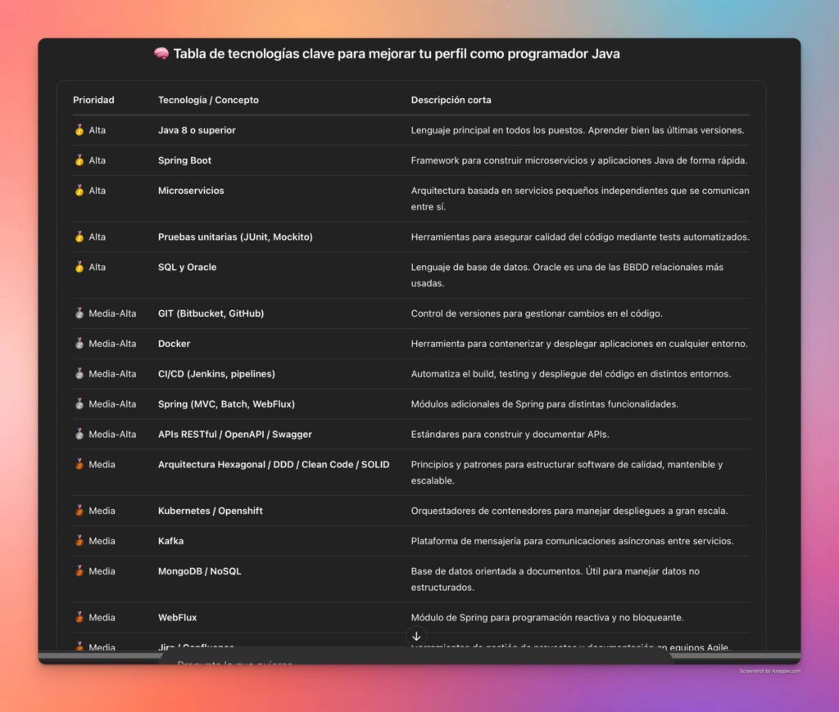This screenshot has width=839, height=712.
Task: Click description 'Lenguaje principal en todos los puestos'
Action: pyautogui.click(x=578, y=130)
